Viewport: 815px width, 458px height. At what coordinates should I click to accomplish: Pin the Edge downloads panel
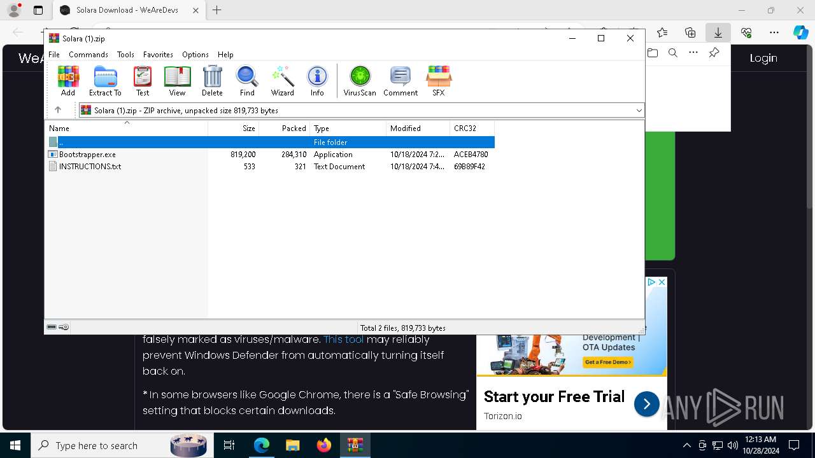point(714,53)
